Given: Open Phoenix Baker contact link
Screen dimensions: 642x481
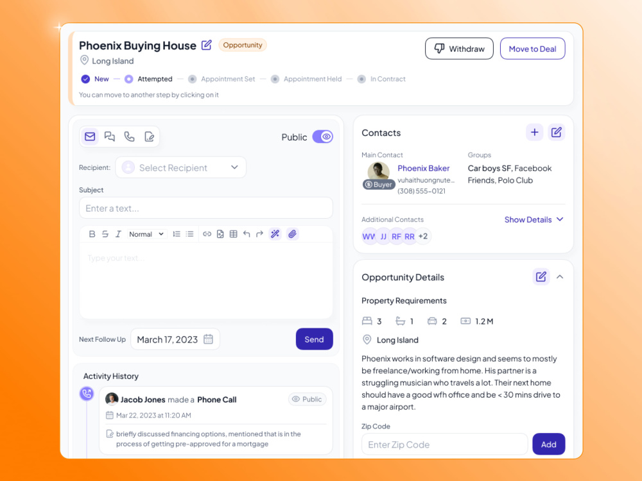Looking at the screenshot, I should tap(423, 168).
